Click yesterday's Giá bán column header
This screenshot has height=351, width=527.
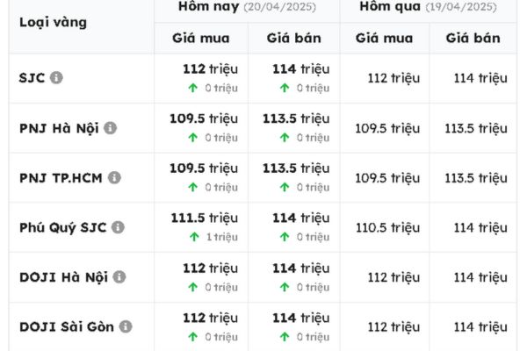(473, 38)
